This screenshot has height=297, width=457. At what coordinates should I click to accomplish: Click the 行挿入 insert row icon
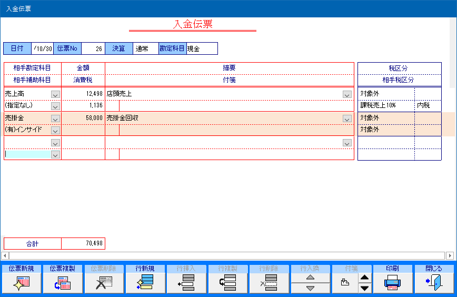pyautogui.click(x=186, y=282)
